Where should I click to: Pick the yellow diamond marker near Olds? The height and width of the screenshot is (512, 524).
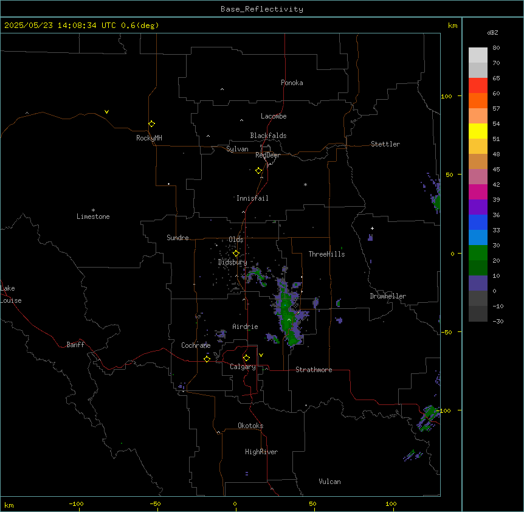(x=236, y=253)
